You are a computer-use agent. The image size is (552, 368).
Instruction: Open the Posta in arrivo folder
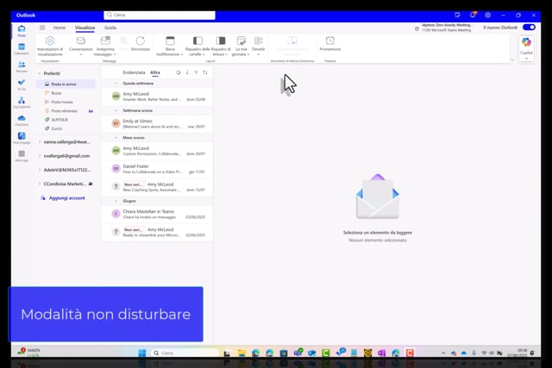[66, 84]
